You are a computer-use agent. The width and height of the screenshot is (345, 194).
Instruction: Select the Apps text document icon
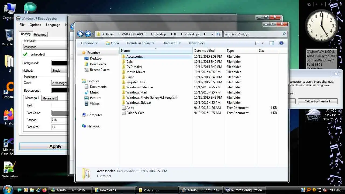pyautogui.click(x=124, y=108)
